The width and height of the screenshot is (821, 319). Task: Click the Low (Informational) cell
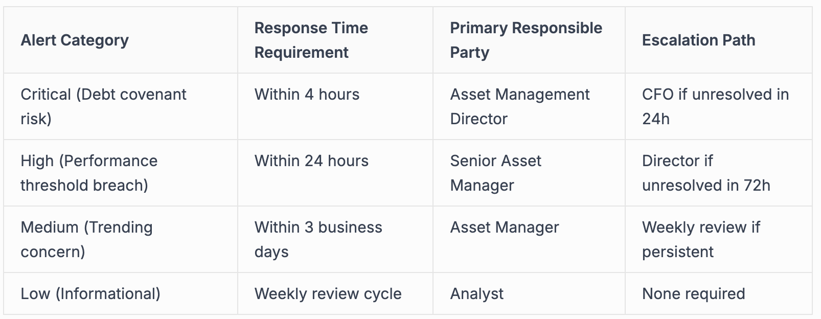tap(90, 294)
